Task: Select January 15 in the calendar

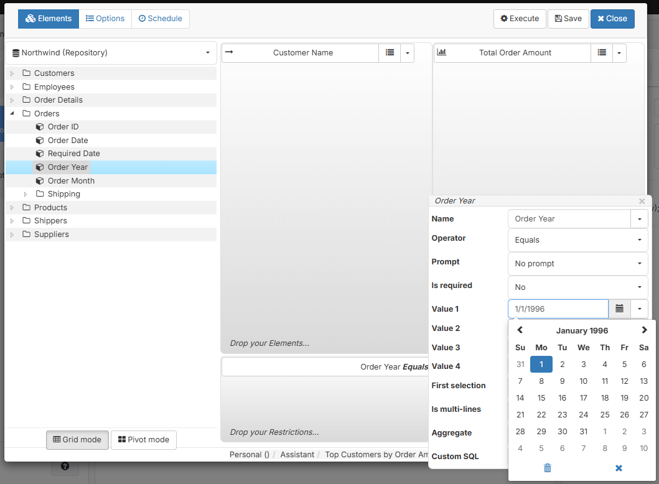Action: (541, 398)
